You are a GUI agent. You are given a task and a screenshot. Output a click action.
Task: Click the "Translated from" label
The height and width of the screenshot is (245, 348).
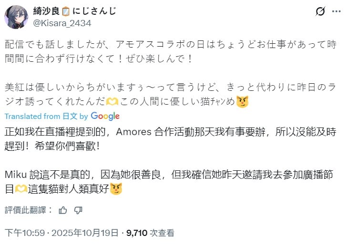(x=32, y=116)
